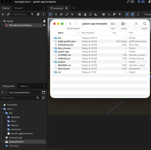Click the Filter Files input field

19,98
